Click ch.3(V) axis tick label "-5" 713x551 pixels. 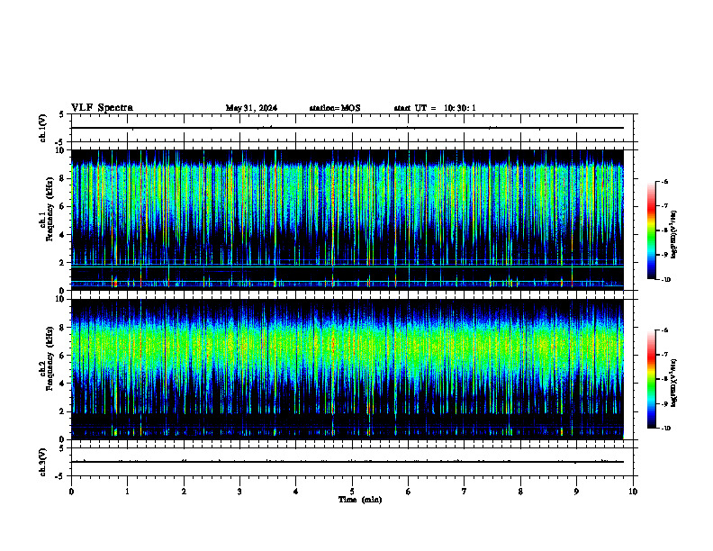[60, 476]
